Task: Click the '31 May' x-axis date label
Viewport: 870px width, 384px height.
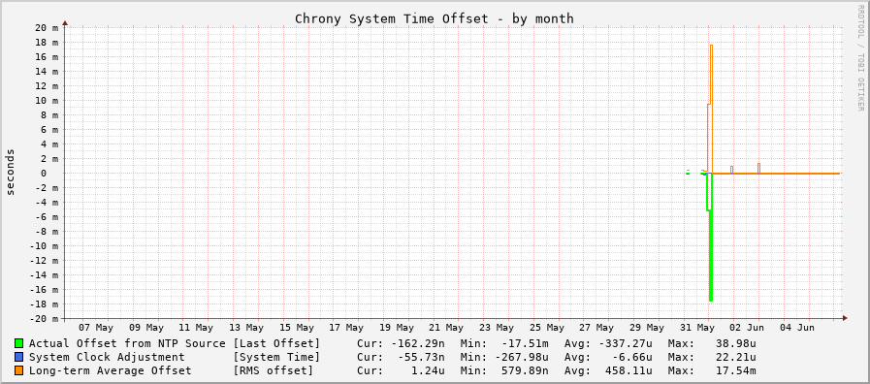Action: (697, 328)
